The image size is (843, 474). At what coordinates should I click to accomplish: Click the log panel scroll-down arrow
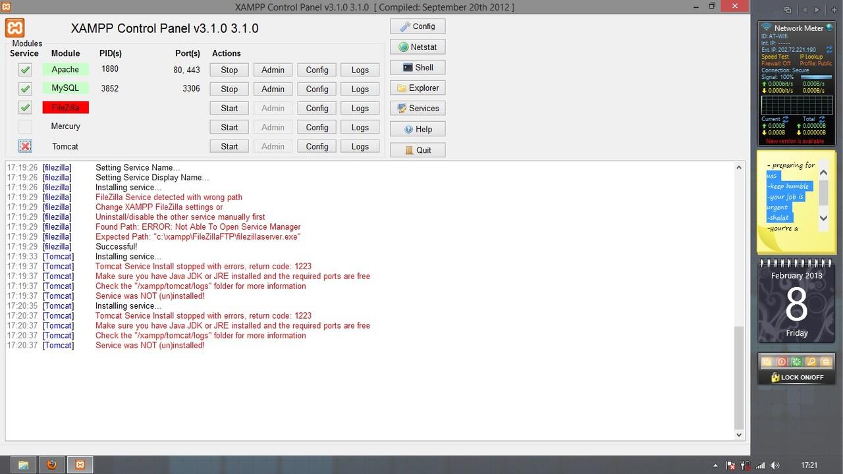(x=739, y=434)
